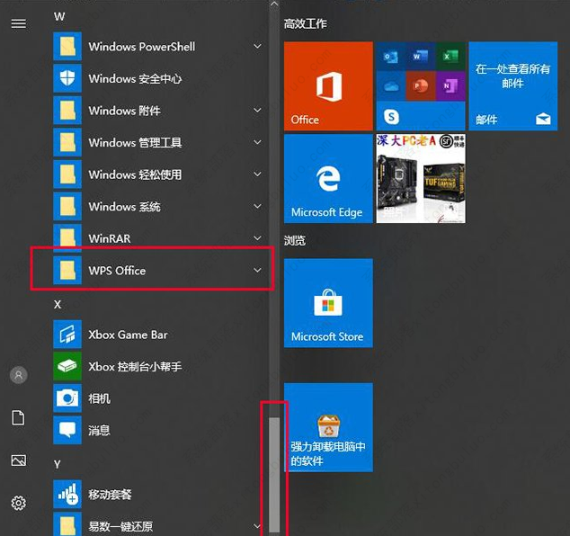The image size is (570, 536).
Task: Open the uninstall software tile (强力卸载电脑中的软件)
Action: click(x=327, y=427)
